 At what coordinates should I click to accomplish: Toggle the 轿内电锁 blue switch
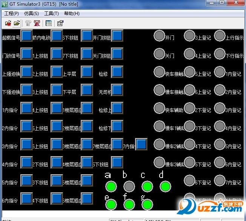pos(57,36)
